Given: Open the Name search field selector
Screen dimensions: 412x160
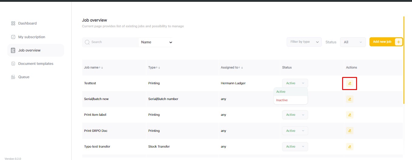Looking at the screenshot, I should pyautogui.click(x=156, y=42).
